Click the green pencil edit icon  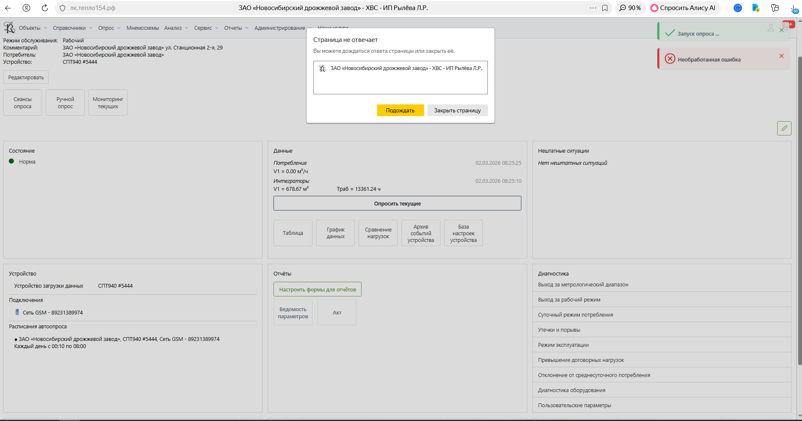pos(784,128)
